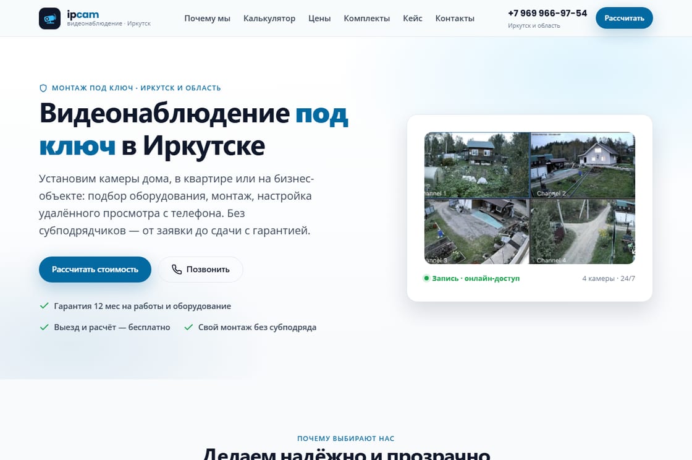Viewport: 692px width, 460px height.
Task: Click the МОНТАЖ ПОД КЛЮЧ · ИРКУТСК И ОБЛАСТЬ label
Action: coord(137,88)
